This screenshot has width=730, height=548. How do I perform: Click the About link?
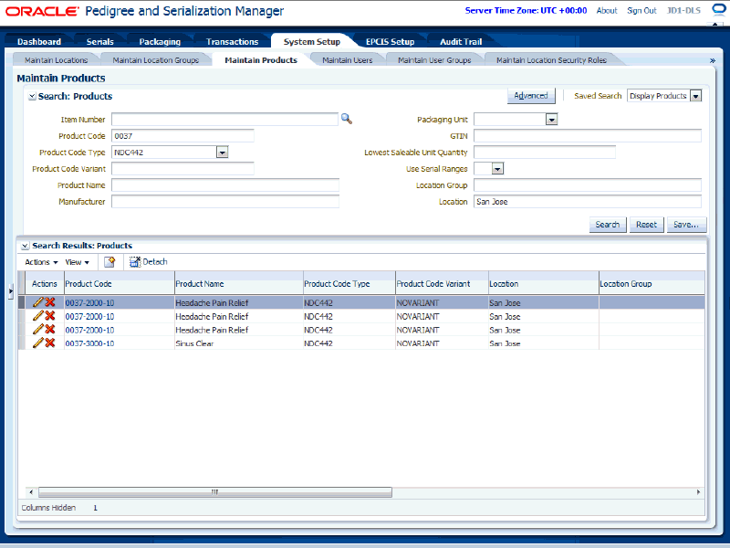pyautogui.click(x=607, y=10)
